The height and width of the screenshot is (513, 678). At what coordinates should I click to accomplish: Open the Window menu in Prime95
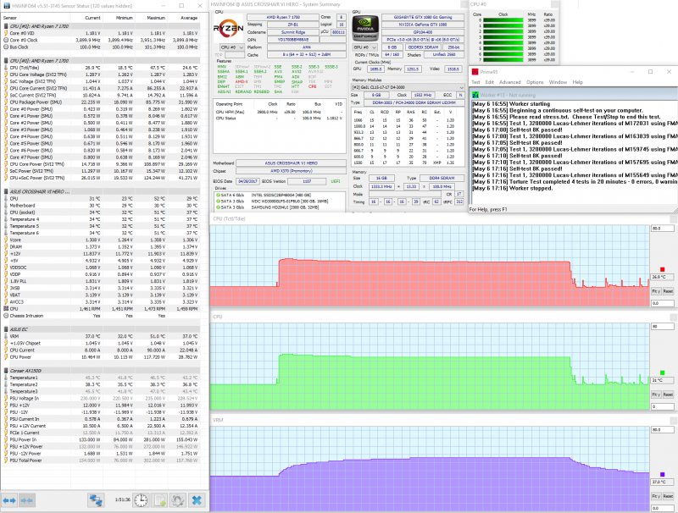[x=558, y=82]
